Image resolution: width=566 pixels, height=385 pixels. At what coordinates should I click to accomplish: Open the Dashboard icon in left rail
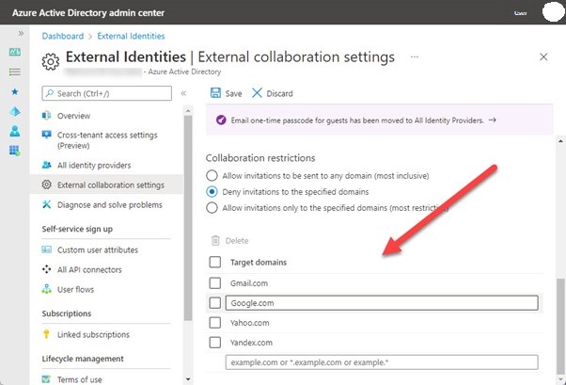pyautogui.click(x=15, y=52)
